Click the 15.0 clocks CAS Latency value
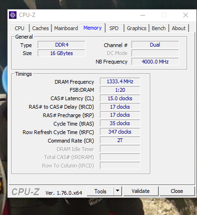Viewport: 197px width, 215px height. 120,98
